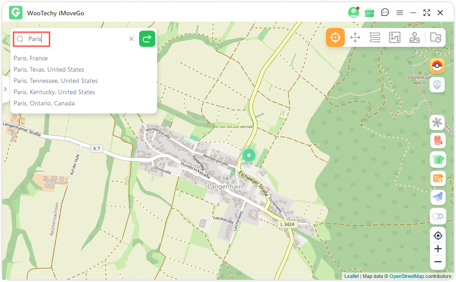
Task: Activate the Joystick mode icon
Action: tap(415, 37)
